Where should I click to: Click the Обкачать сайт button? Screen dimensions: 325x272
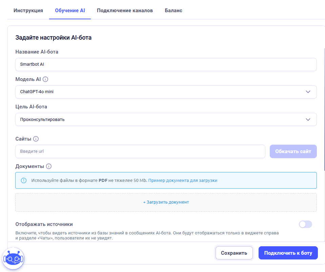tap(293, 151)
